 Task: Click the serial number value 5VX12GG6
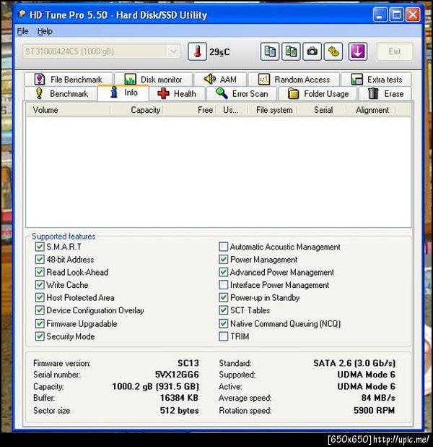coord(177,374)
